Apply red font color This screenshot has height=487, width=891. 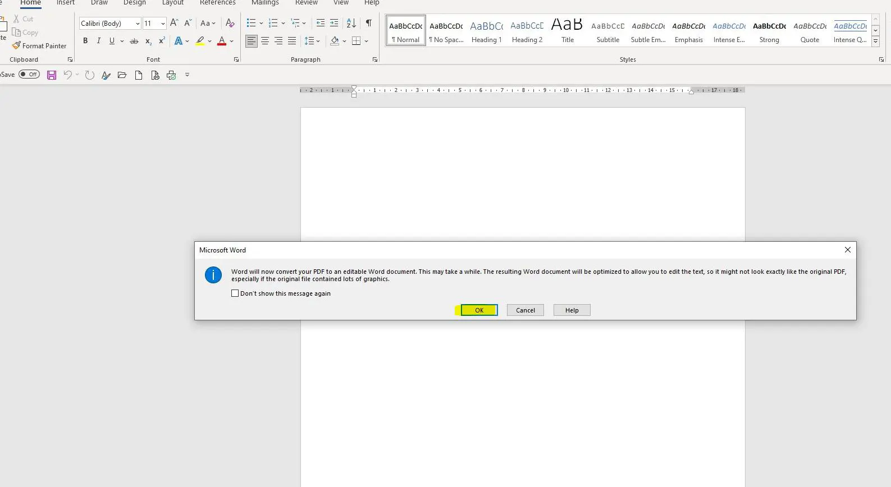coord(222,41)
